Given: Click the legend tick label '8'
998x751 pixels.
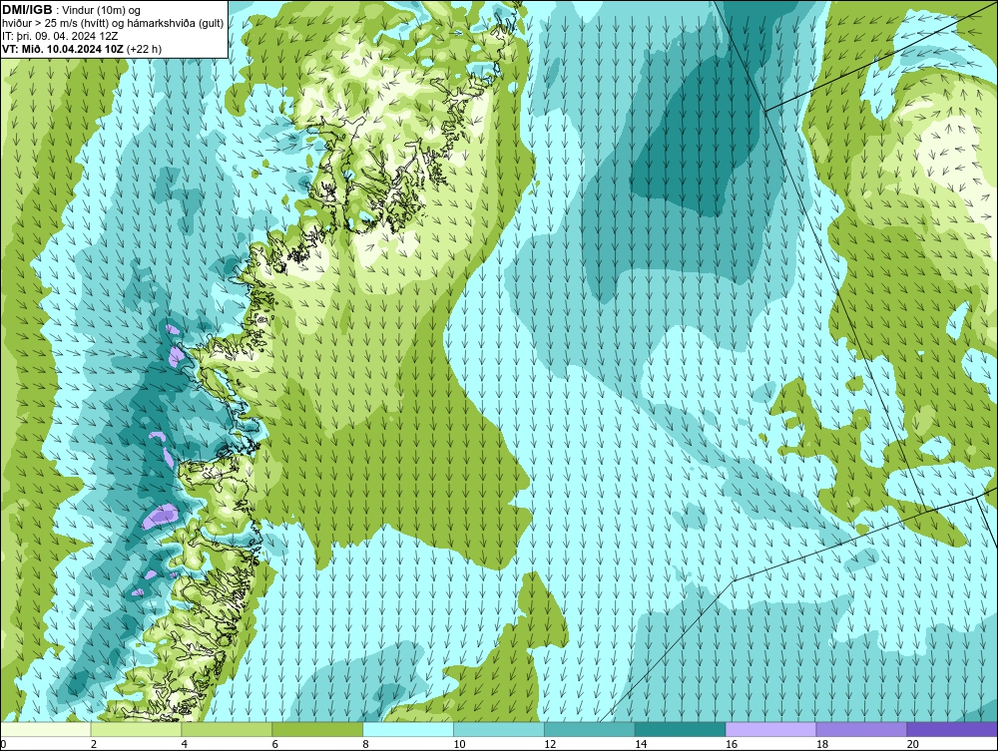Looking at the screenshot, I should (x=365, y=744).
